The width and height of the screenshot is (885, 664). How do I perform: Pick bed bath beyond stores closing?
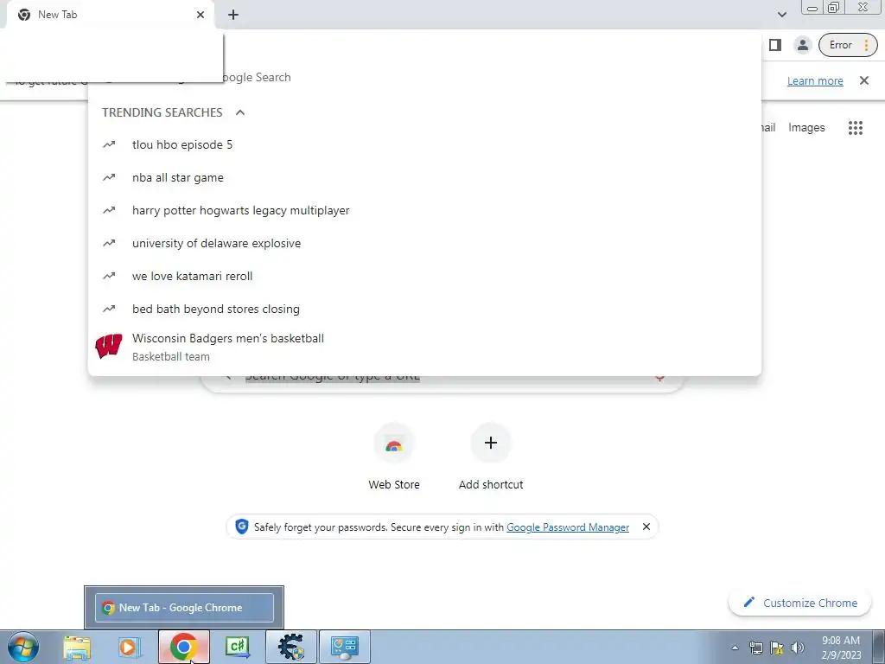[x=424, y=309]
